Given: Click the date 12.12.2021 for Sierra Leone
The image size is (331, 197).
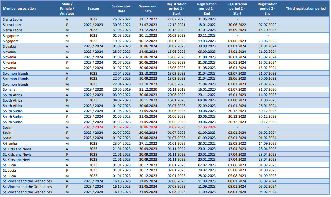Looking at the screenshot, I should (176, 25).
